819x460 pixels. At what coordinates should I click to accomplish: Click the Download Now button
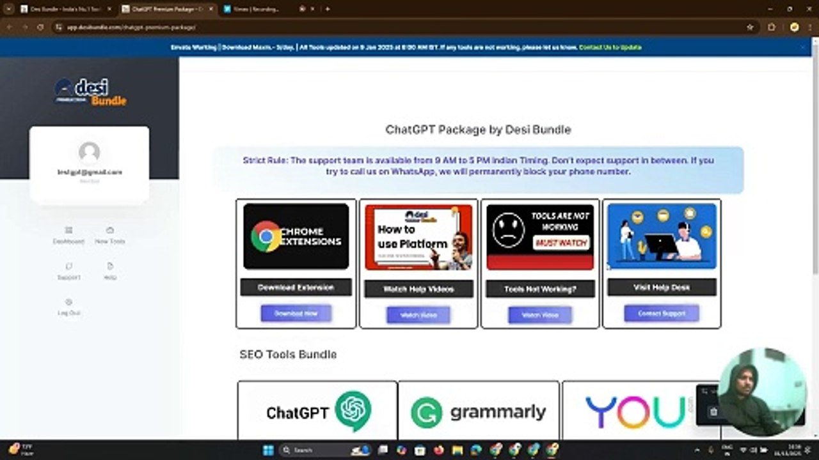pos(296,313)
